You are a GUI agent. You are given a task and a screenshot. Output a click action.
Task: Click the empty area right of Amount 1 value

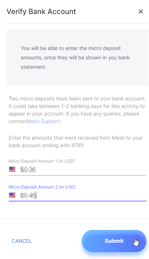[x=92, y=169]
